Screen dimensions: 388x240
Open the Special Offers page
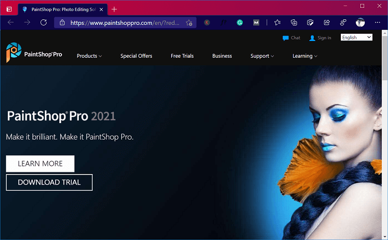(136, 56)
